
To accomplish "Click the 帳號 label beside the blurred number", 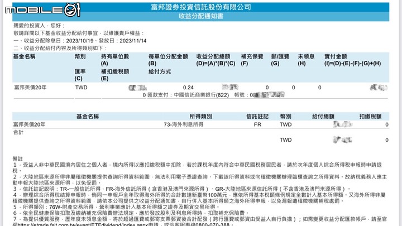I will [x=242, y=95].
